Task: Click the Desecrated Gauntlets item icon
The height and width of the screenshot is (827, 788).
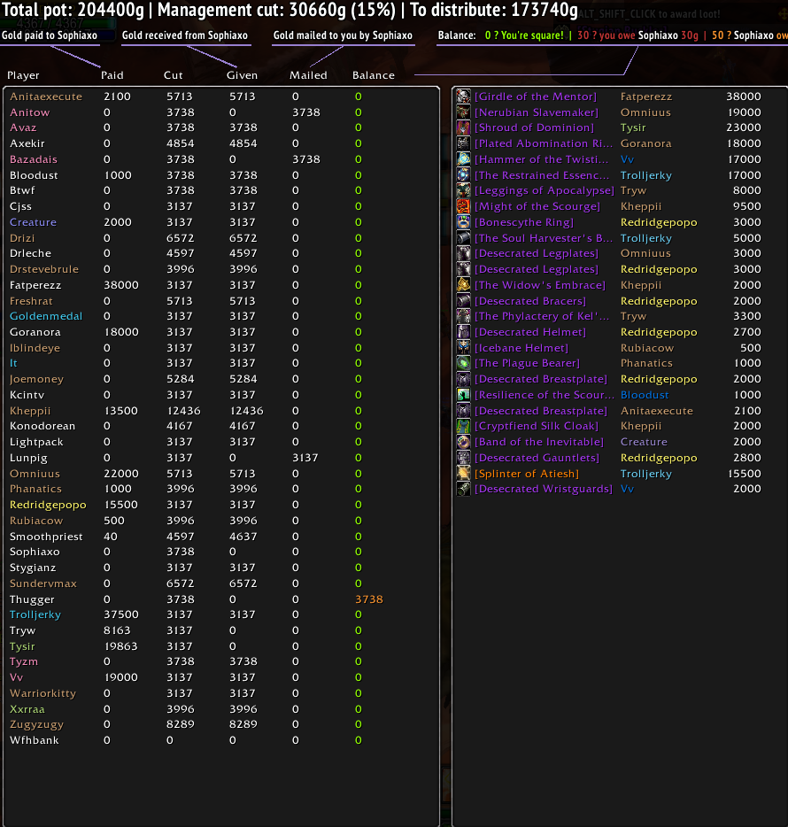Action: click(x=463, y=457)
